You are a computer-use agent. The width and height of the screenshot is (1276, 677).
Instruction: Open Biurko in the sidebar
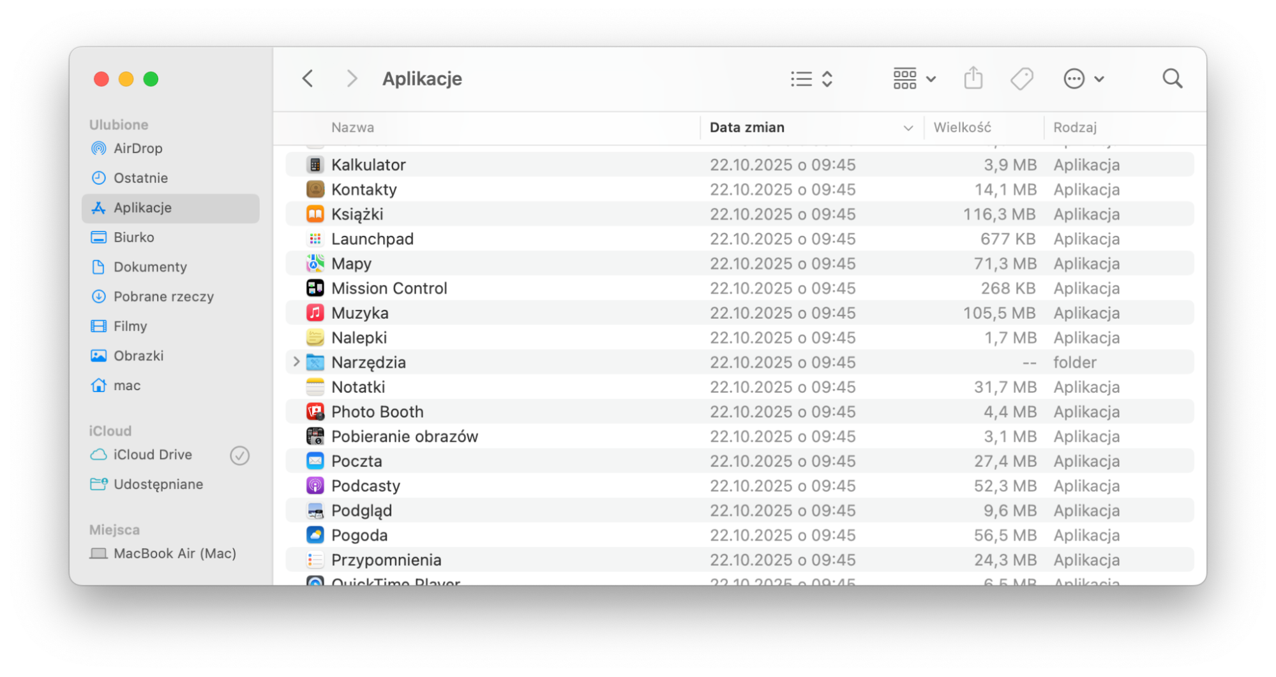(170, 237)
